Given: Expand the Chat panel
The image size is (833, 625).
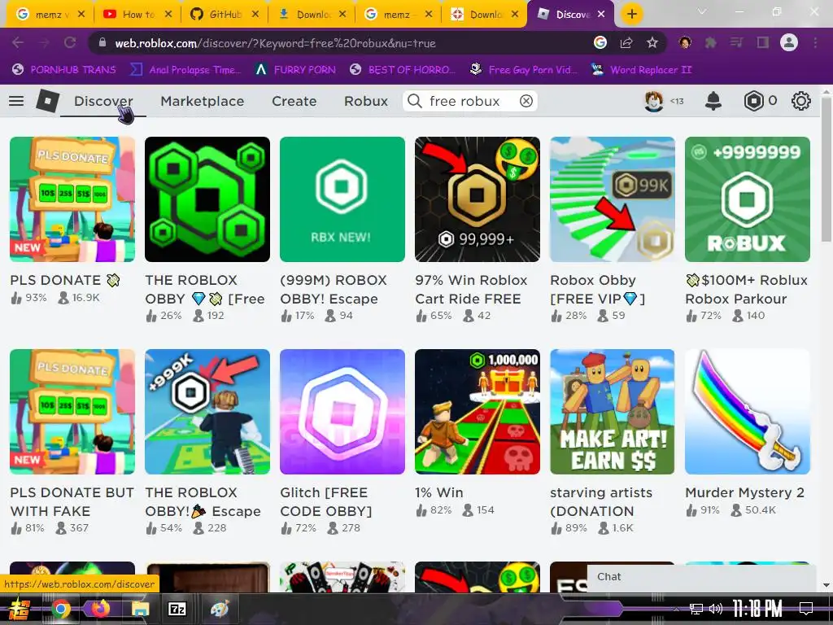Looking at the screenshot, I should coord(701,577).
